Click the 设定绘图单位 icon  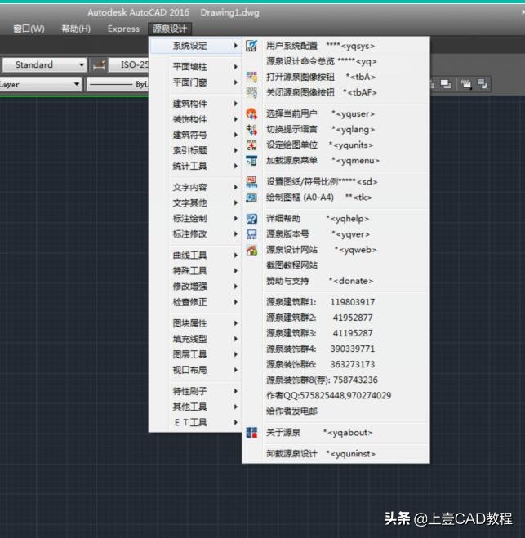tap(251, 145)
